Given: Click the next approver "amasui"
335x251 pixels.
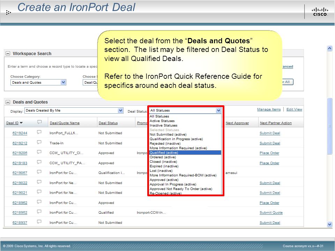Looking at the screenshot, I should click(231, 173).
